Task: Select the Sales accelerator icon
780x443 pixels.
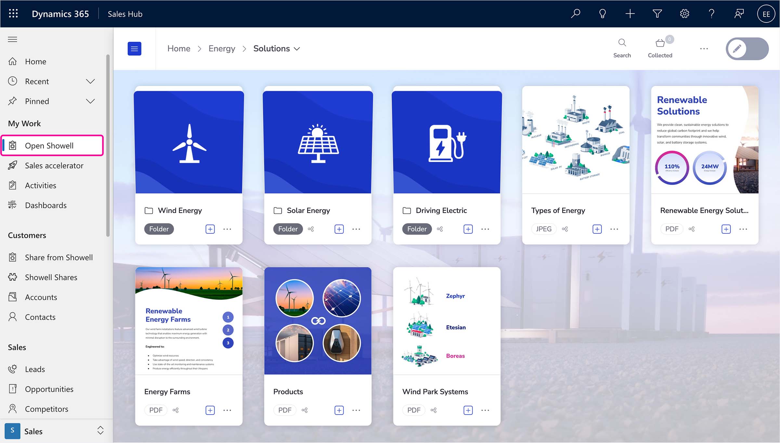Action: point(12,165)
